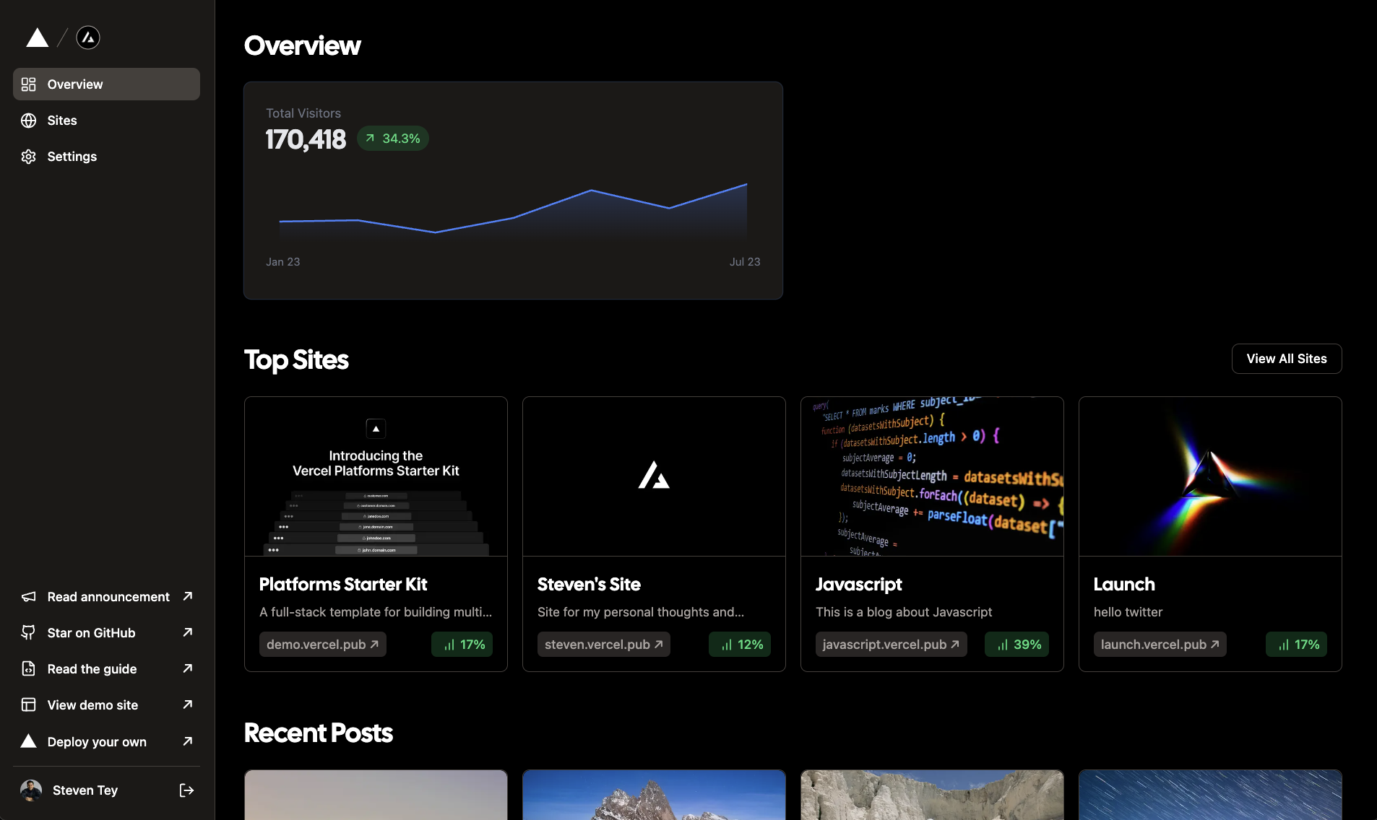The height and width of the screenshot is (820, 1377).
Task: Visit steven.vercel.pub link
Action: [x=604, y=645]
